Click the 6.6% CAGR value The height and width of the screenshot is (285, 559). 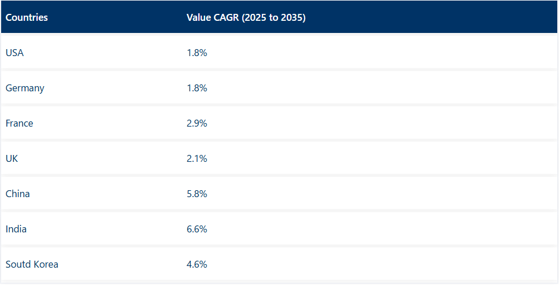[197, 229]
